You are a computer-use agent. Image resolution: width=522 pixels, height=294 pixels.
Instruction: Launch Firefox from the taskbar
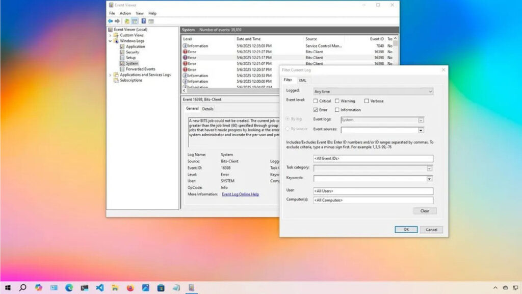coord(130,287)
